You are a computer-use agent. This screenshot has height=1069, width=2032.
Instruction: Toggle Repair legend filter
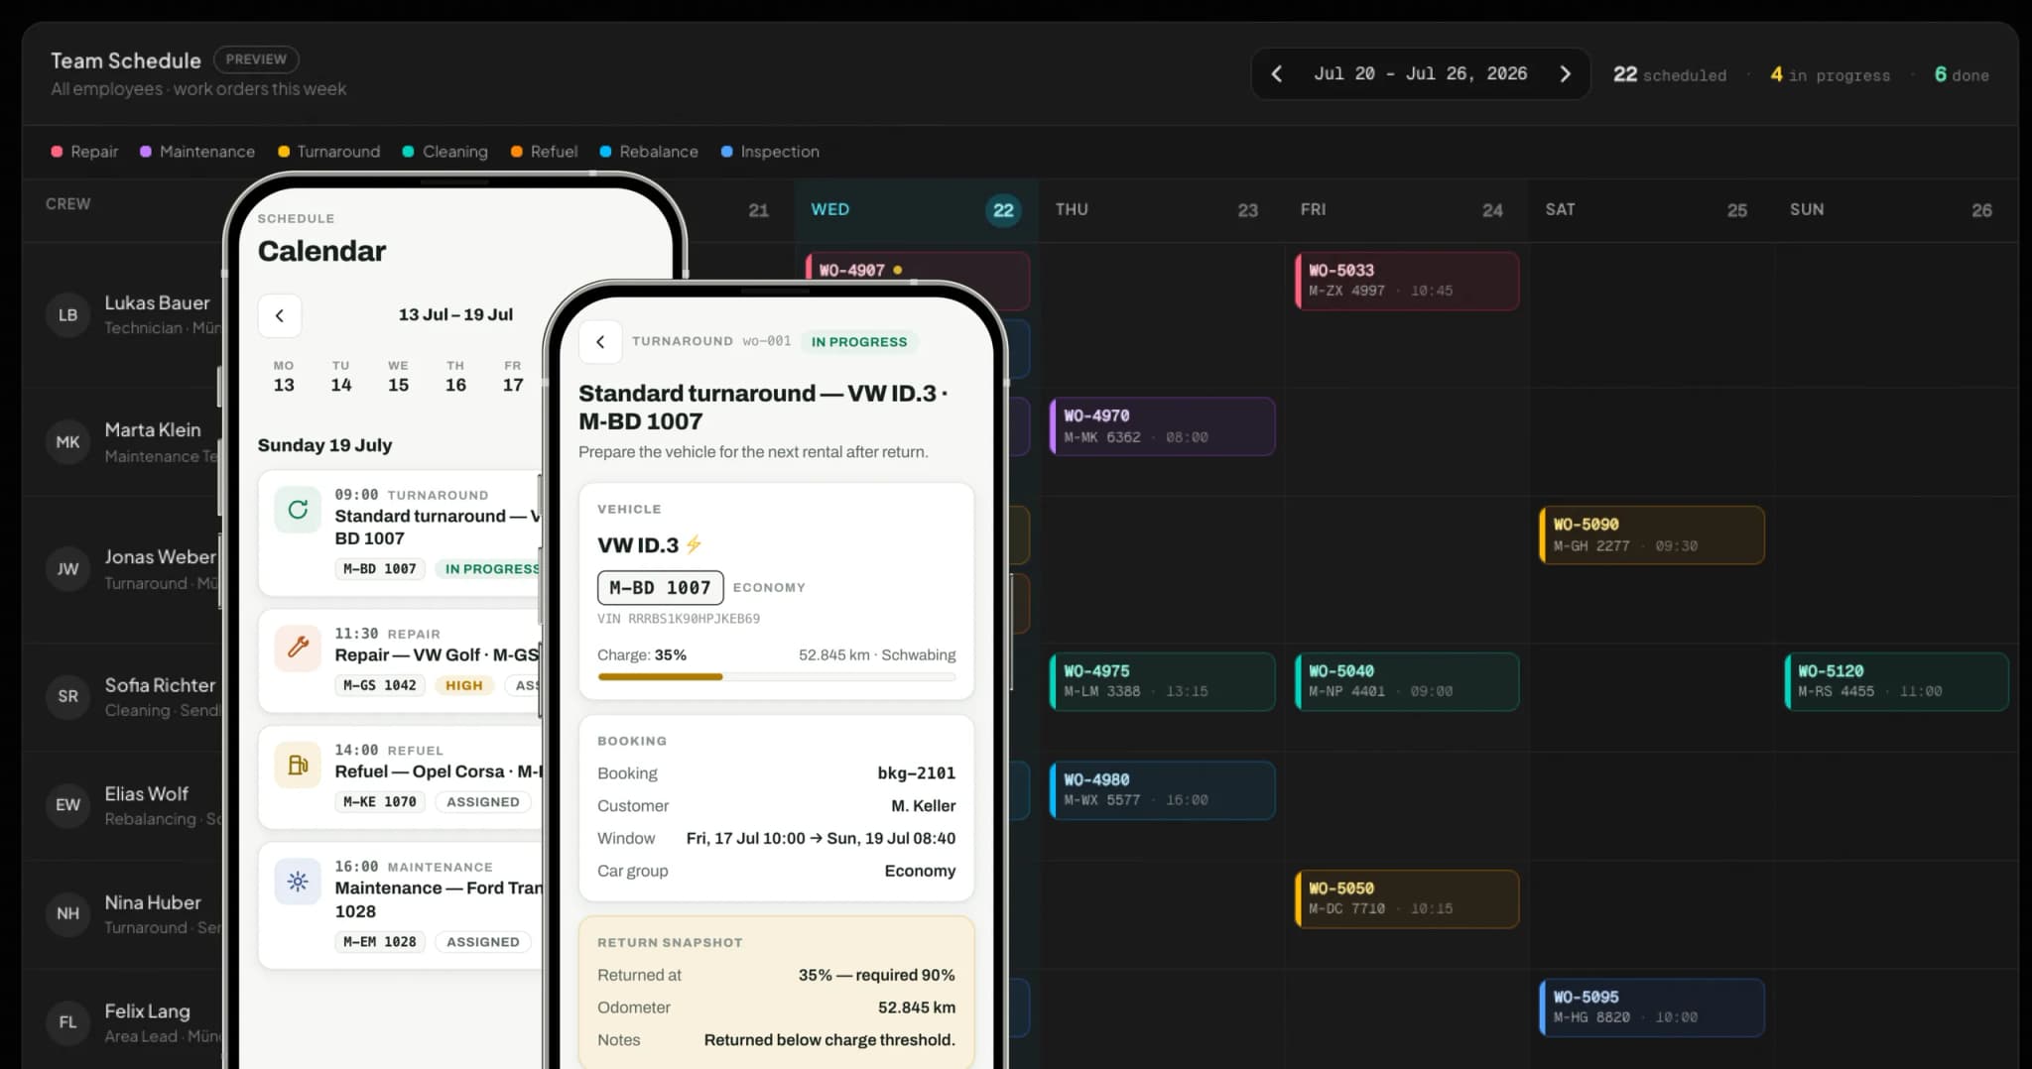84,152
